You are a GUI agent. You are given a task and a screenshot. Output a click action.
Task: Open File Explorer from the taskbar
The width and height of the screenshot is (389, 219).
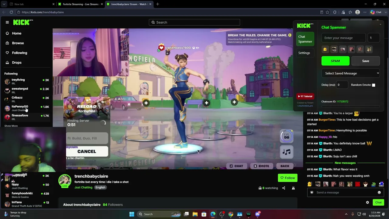click(x=195, y=214)
